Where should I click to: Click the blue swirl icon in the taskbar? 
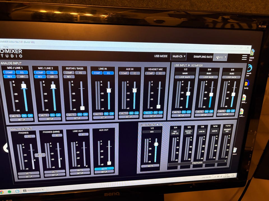click(17, 191)
